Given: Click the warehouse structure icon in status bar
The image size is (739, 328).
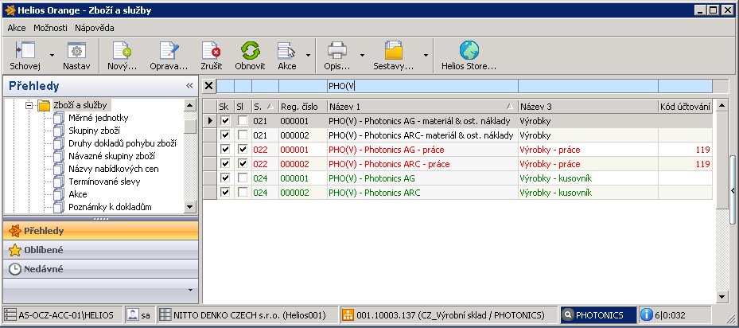Looking at the screenshot, I should click(348, 314).
